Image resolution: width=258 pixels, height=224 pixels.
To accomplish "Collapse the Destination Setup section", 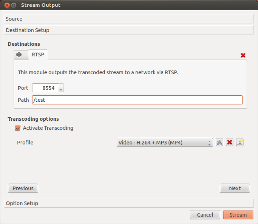I will [x=129, y=30].
